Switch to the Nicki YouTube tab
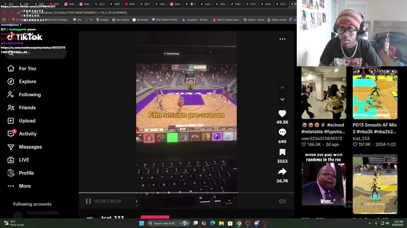Viewport: 407px width, 228px height. 130,4
